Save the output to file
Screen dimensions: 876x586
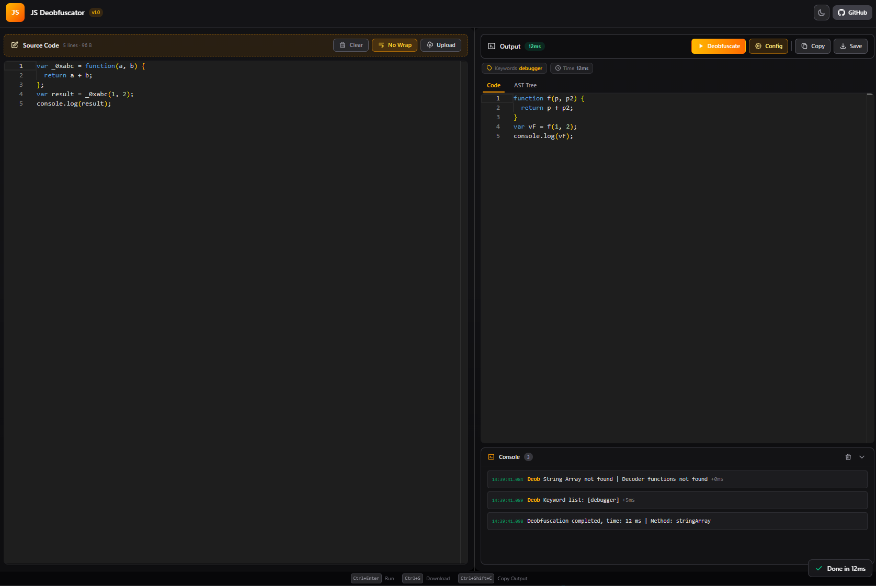[x=850, y=47]
